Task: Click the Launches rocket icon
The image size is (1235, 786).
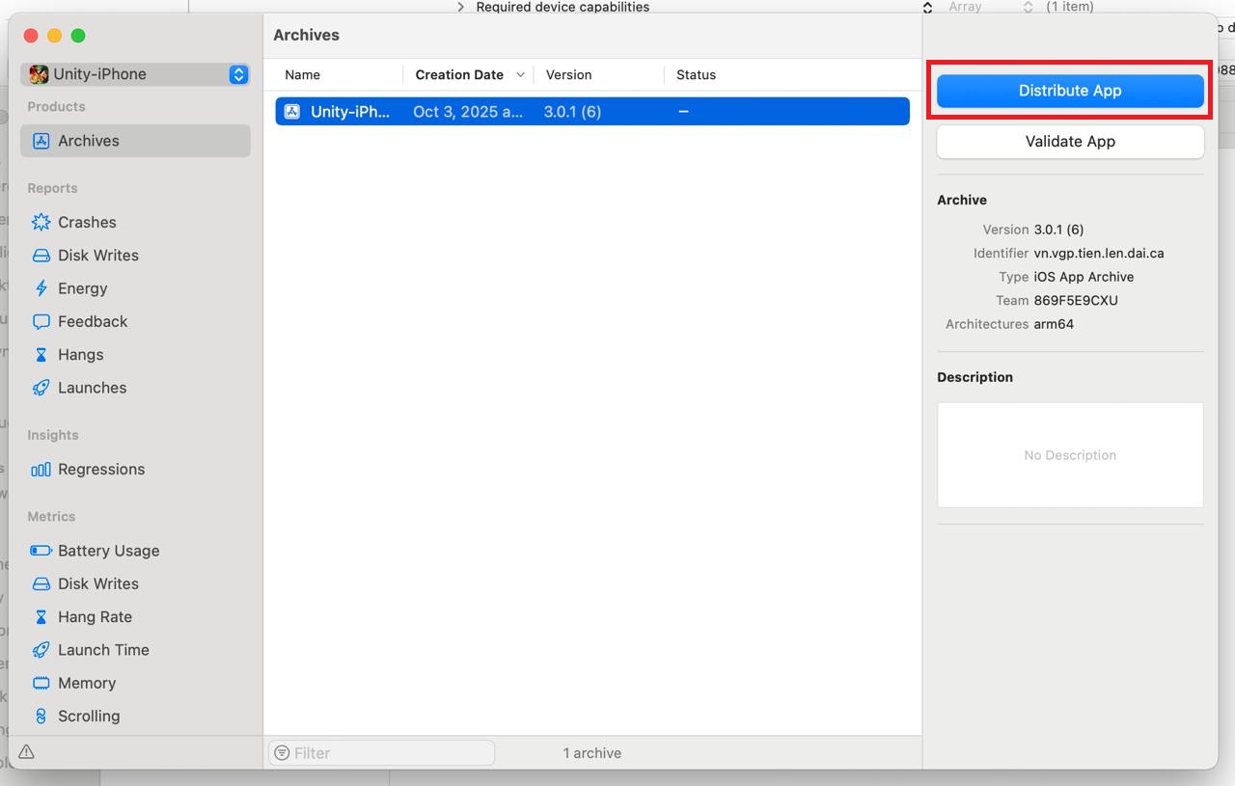Action: (x=41, y=388)
